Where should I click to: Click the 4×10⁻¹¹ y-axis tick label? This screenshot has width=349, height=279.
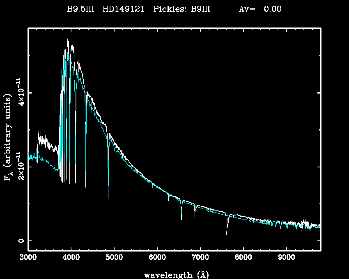[19, 93]
